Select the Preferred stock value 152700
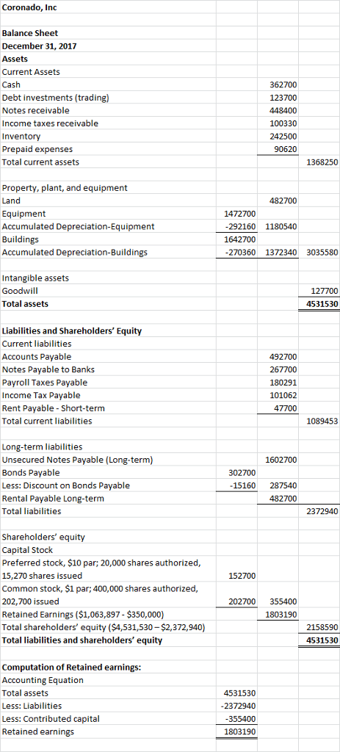340x752 pixels. (x=242, y=576)
